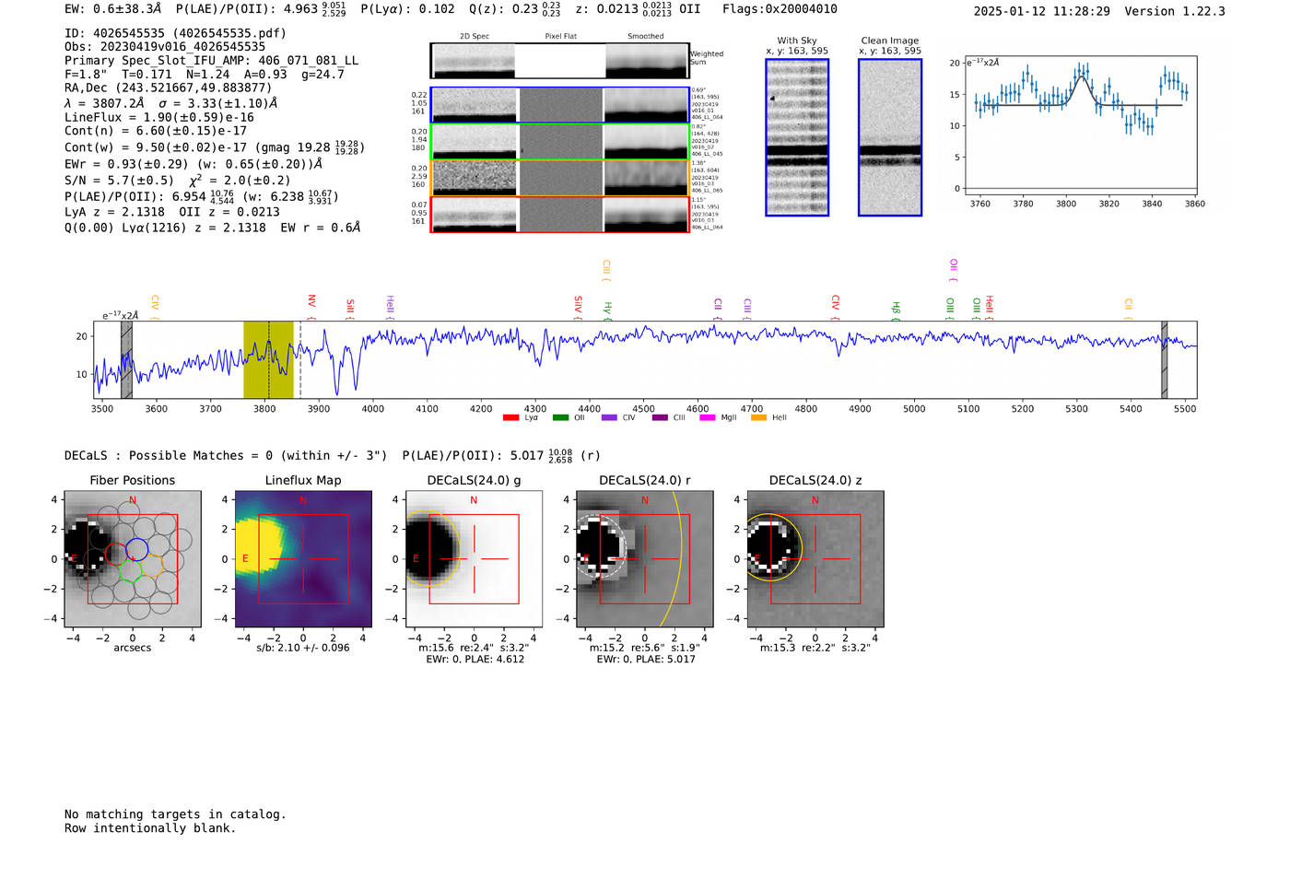Click the hatched gray band near 3550Å
This screenshot has height=878, width=1290.
tap(126, 359)
